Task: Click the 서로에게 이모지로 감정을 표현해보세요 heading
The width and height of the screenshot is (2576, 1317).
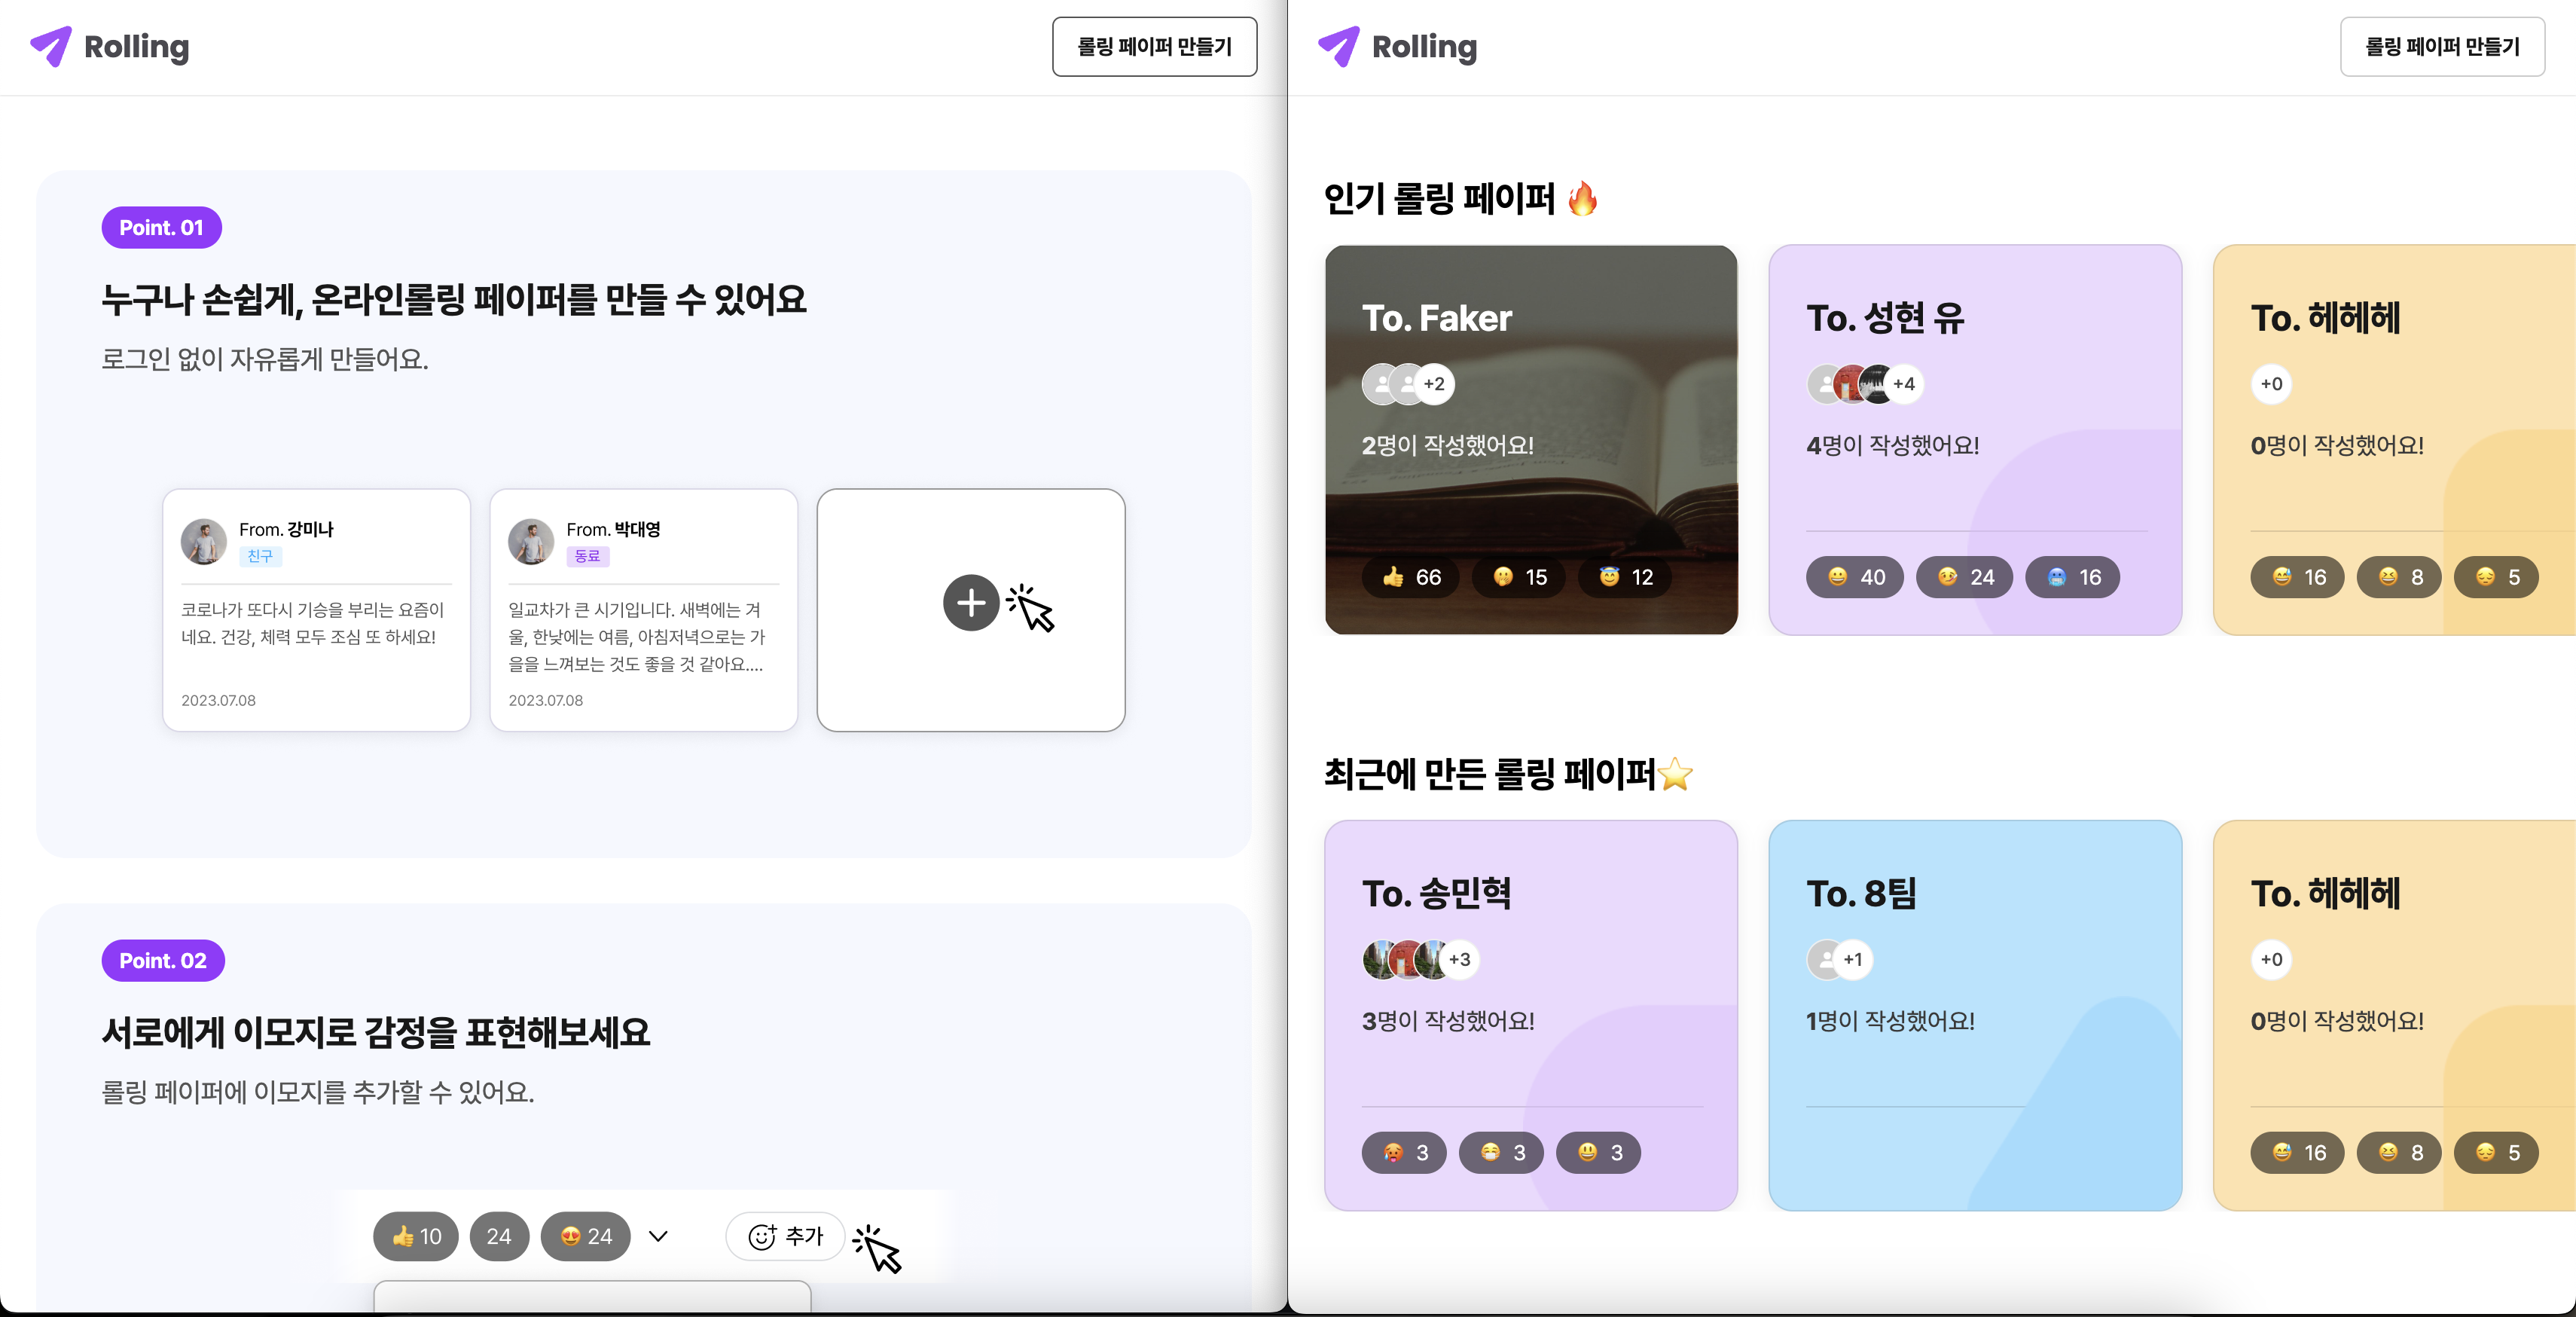Action: pos(376,1032)
